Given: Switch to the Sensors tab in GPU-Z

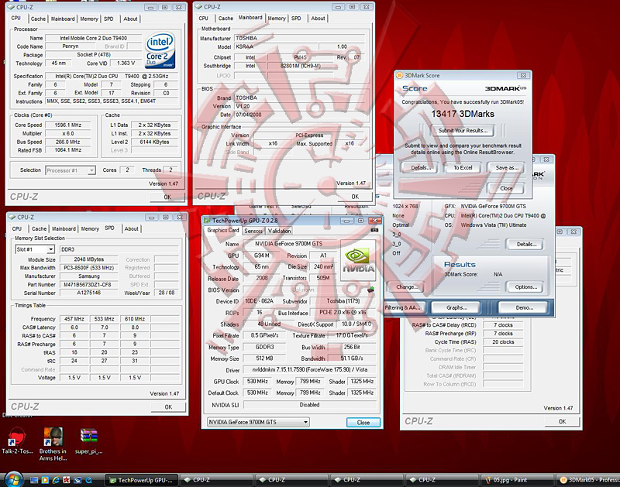Looking at the screenshot, I should pyautogui.click(x=253, y=231).
